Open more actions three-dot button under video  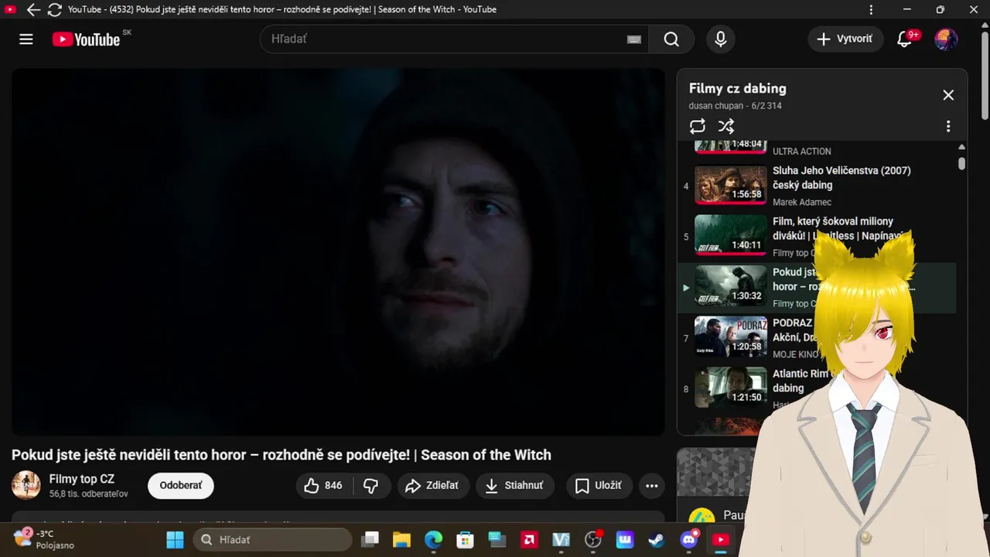pyautogui.click(x=652, y=486)
